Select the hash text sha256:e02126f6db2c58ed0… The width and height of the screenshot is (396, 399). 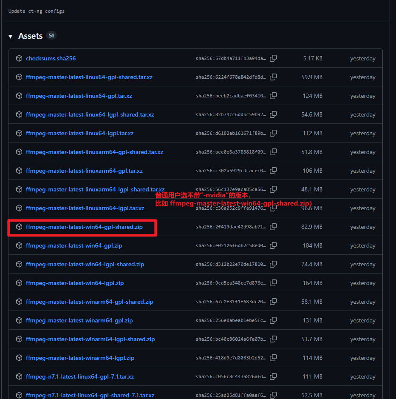click(x=231, y=245)
